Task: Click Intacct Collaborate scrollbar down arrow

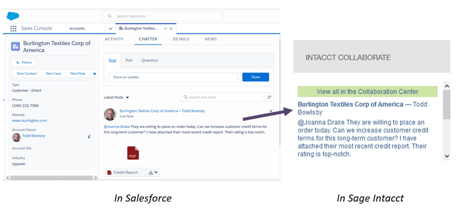Action: [x=447, y=156]
